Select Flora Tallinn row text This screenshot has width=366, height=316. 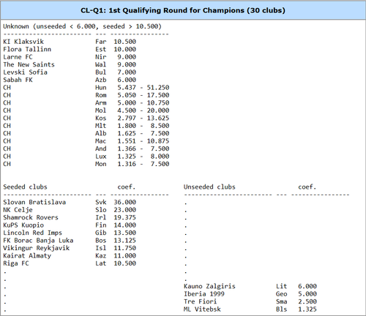pos(70,49)
